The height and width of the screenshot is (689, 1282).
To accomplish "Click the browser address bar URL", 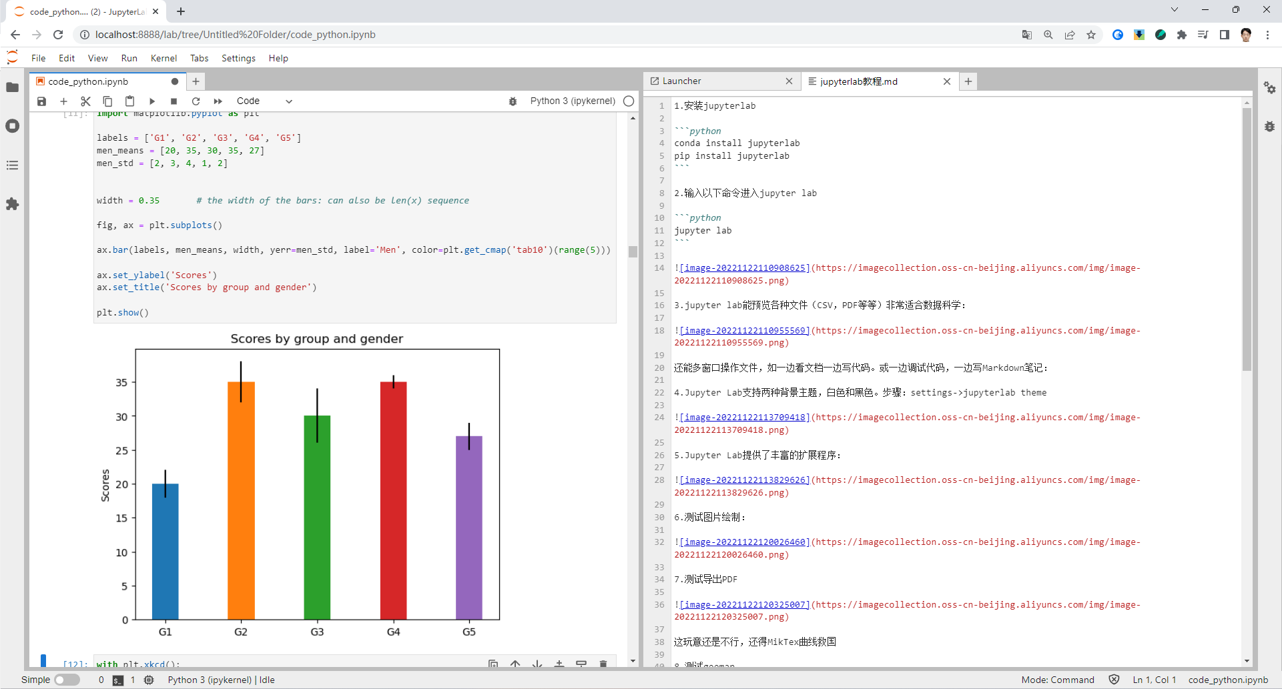I will click(235, 35).
